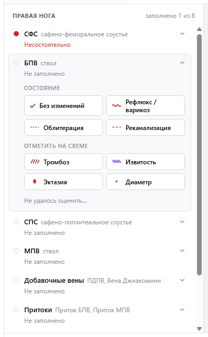208x337 pixels.
Task: Expand the СПС section chevron
Action: pos(182,222)
